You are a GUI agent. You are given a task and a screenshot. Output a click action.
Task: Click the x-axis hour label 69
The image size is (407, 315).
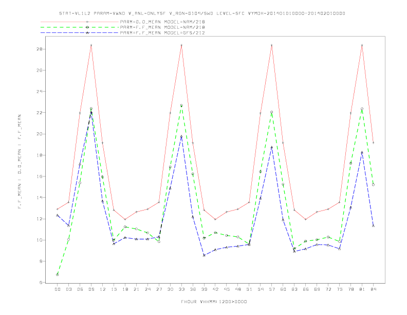[x=317, y=289]
